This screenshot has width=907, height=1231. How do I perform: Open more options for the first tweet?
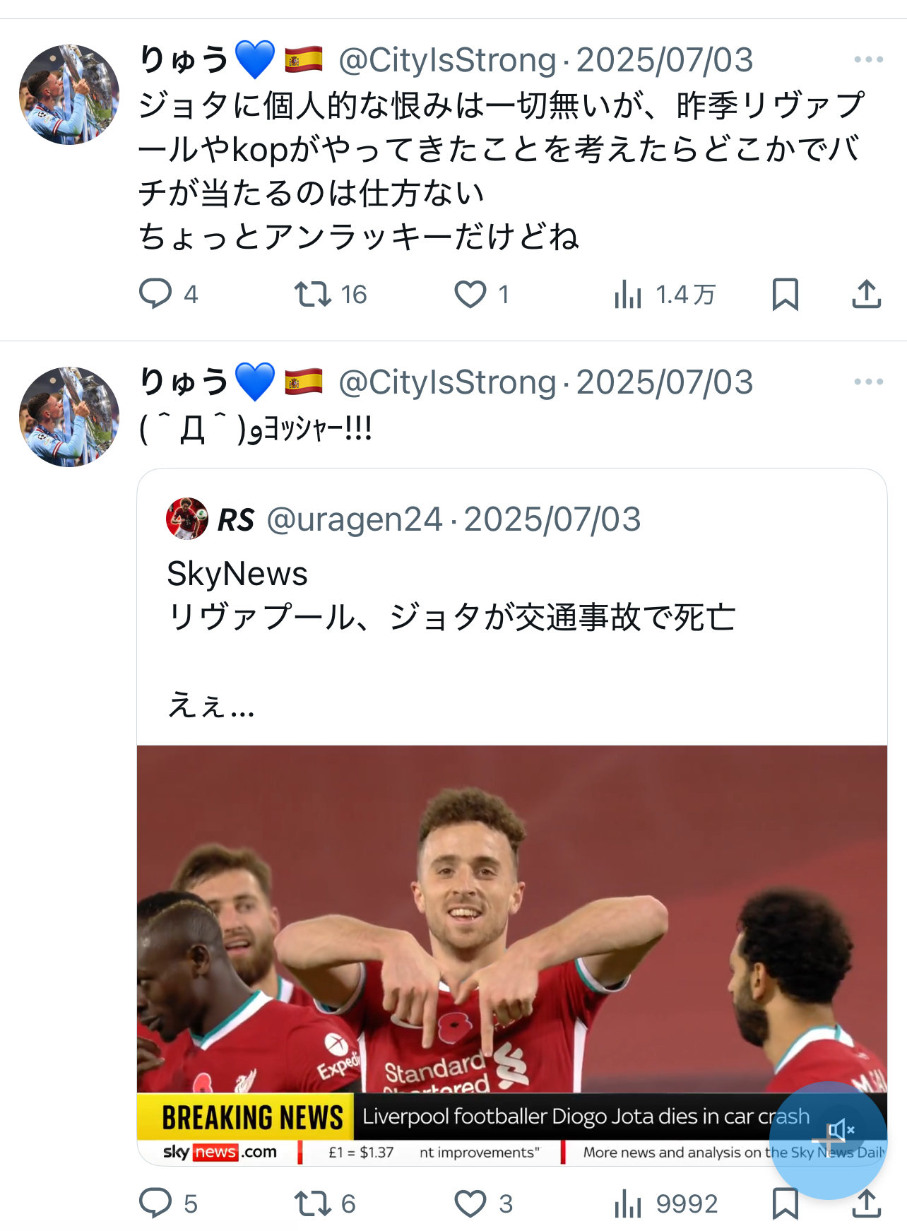tap(868, 60)
